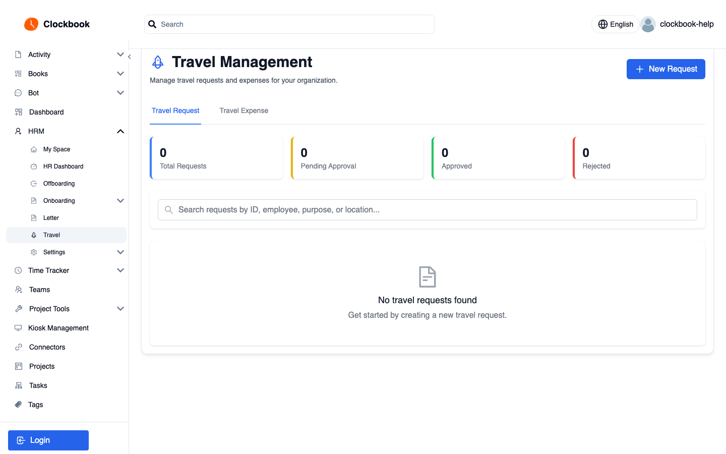Collapse the HRM menu chevron
This screenshot has width=726, height=454.
coord(120,131)
